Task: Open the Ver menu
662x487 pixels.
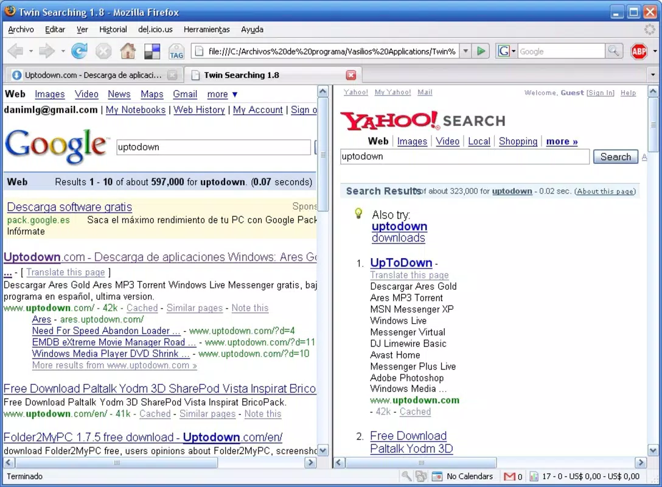Action: [x=82, y=29]
